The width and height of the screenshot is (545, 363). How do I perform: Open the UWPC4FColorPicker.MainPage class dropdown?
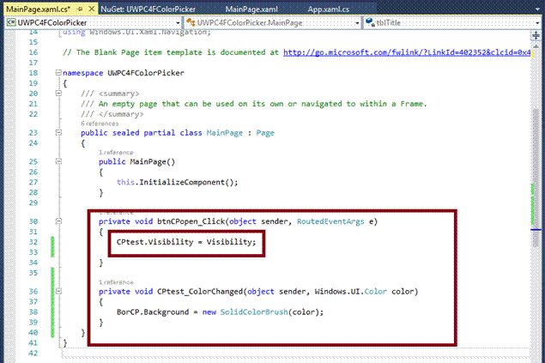click(x=357, y=23)
